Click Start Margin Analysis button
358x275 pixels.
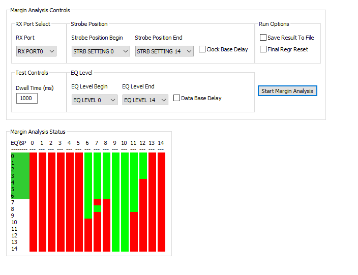pos(287,91)
